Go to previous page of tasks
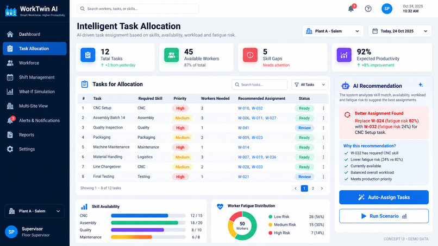Screen dimensions: 438x246 tap(296, 189)
